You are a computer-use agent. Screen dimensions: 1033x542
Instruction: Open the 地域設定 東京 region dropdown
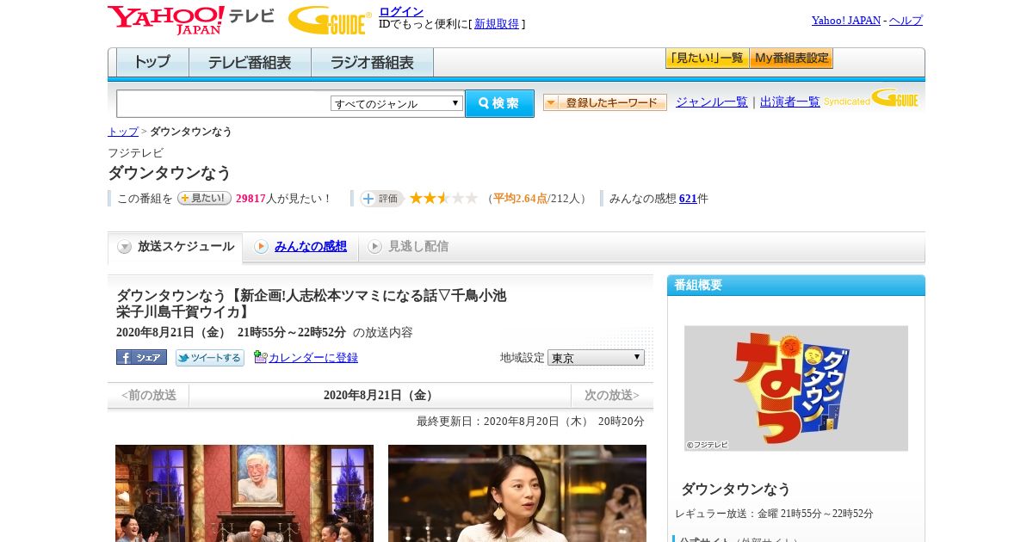596,357
